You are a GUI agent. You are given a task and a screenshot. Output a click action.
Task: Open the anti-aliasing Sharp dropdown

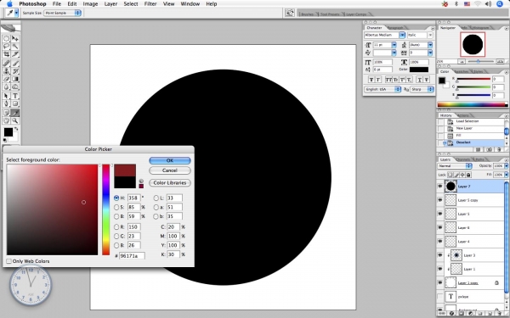[422, 89]
